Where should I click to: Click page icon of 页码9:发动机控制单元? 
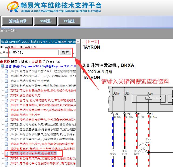tap(6, 95)
